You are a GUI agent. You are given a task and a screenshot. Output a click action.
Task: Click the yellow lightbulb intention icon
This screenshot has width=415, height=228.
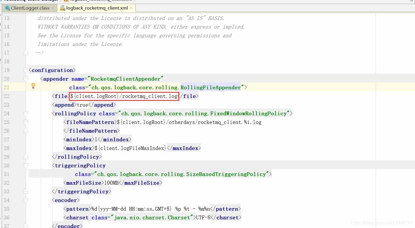coord(33,86)
